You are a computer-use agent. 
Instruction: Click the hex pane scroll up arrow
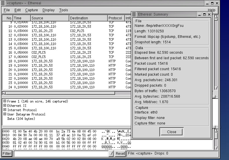[216, 131]
